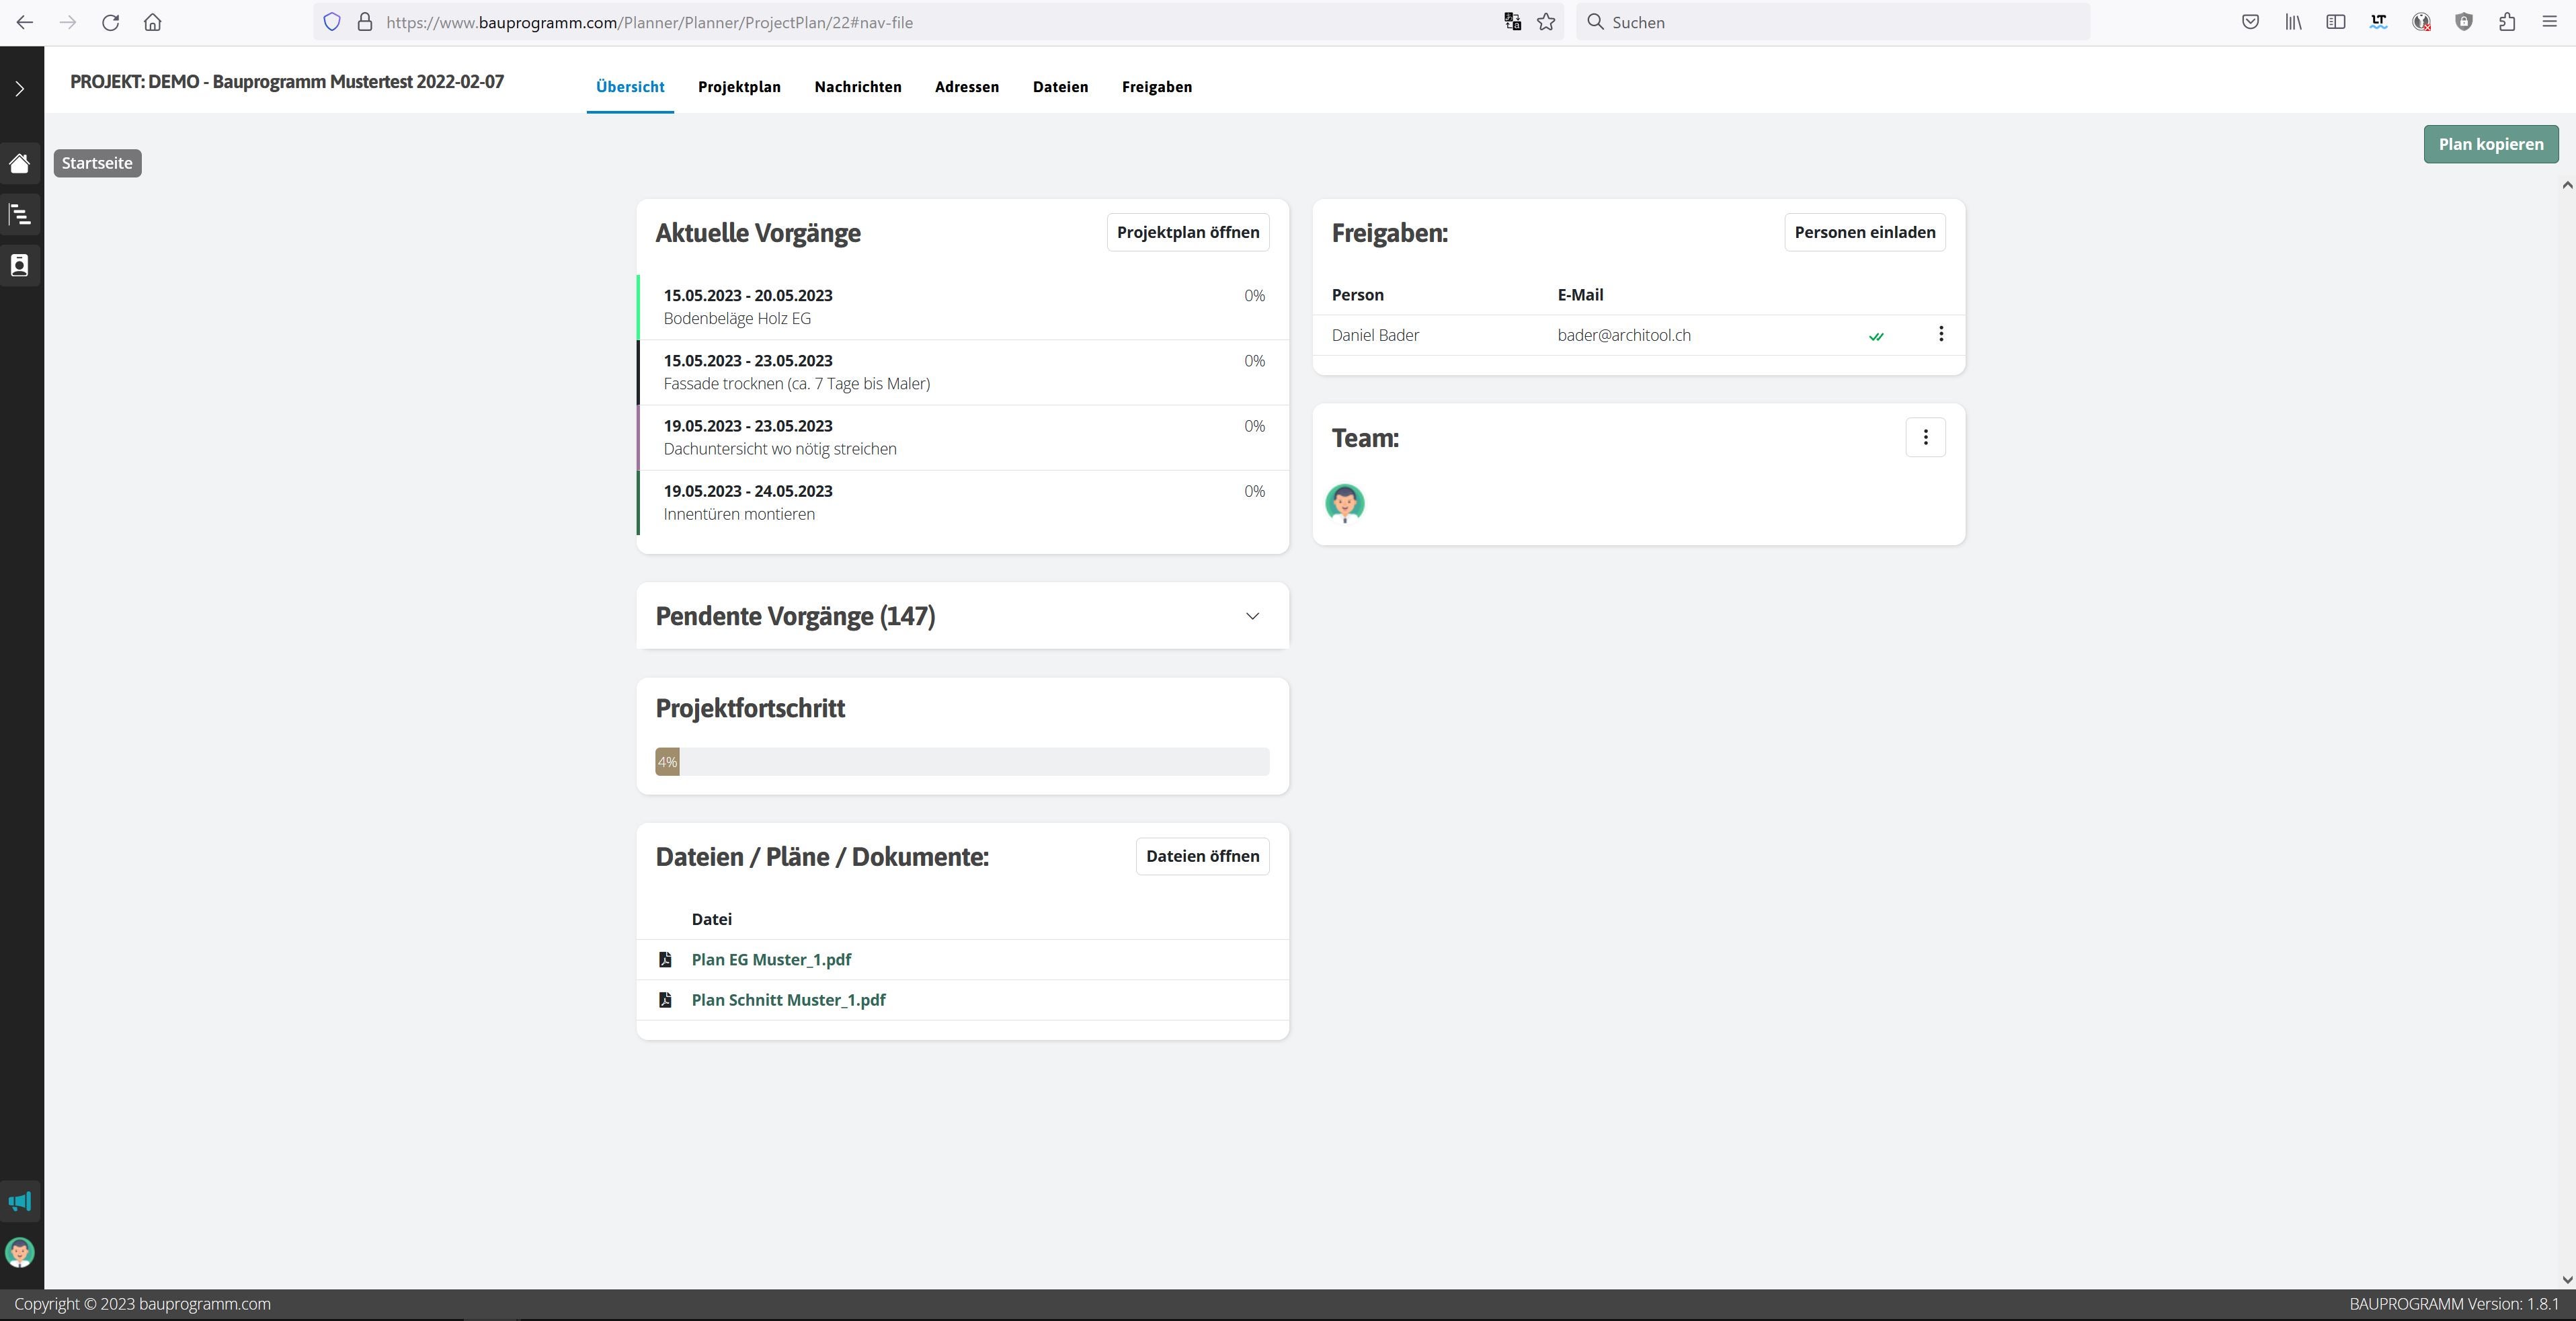Click the green double-check icon for Daniel Bader
The width and height of the screenshot is (2576, 1321).
pyautogui.click(x=1876, y=336)
